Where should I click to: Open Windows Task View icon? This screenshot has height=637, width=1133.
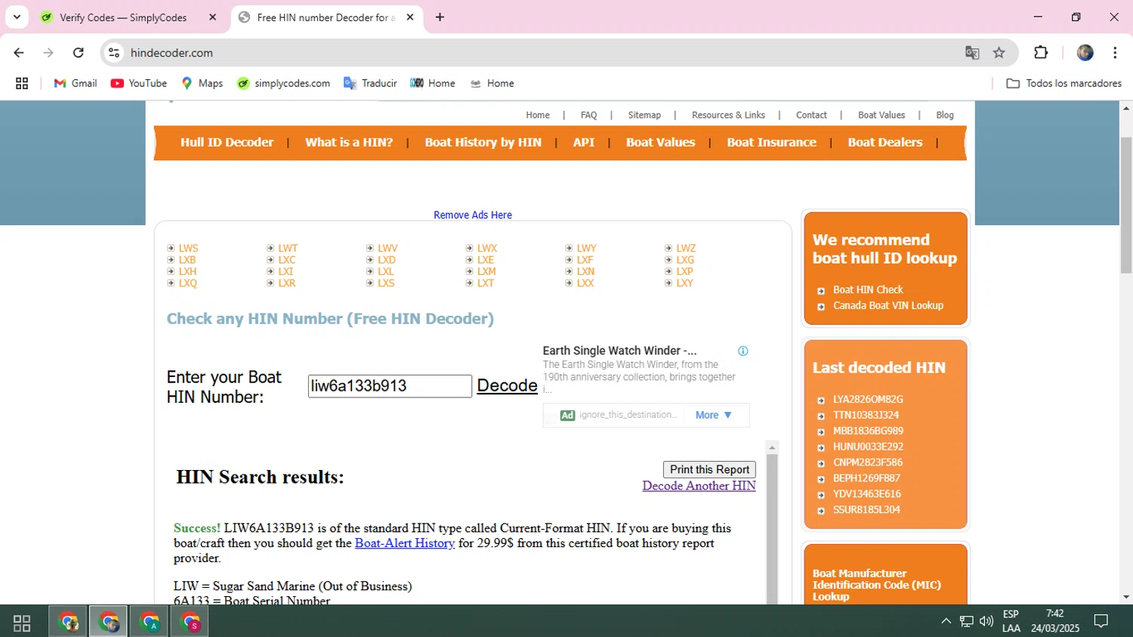[x=22, y=623]
